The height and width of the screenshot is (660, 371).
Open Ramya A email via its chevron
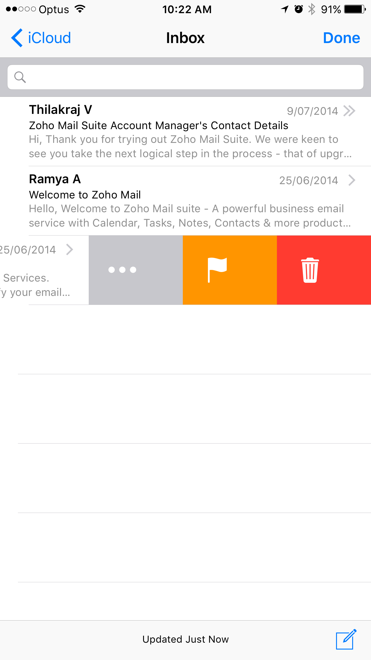pos(352,180)
